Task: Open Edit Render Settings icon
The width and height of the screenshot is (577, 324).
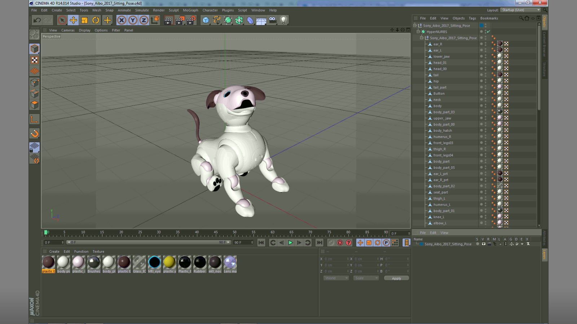Action: pyautogui.click(x=191, y=20)
